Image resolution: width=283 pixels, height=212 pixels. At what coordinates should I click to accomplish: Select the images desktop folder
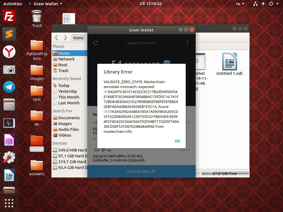point(37,73)
